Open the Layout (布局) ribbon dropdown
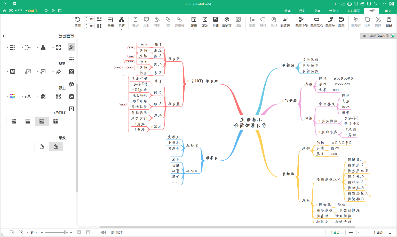 121,29
